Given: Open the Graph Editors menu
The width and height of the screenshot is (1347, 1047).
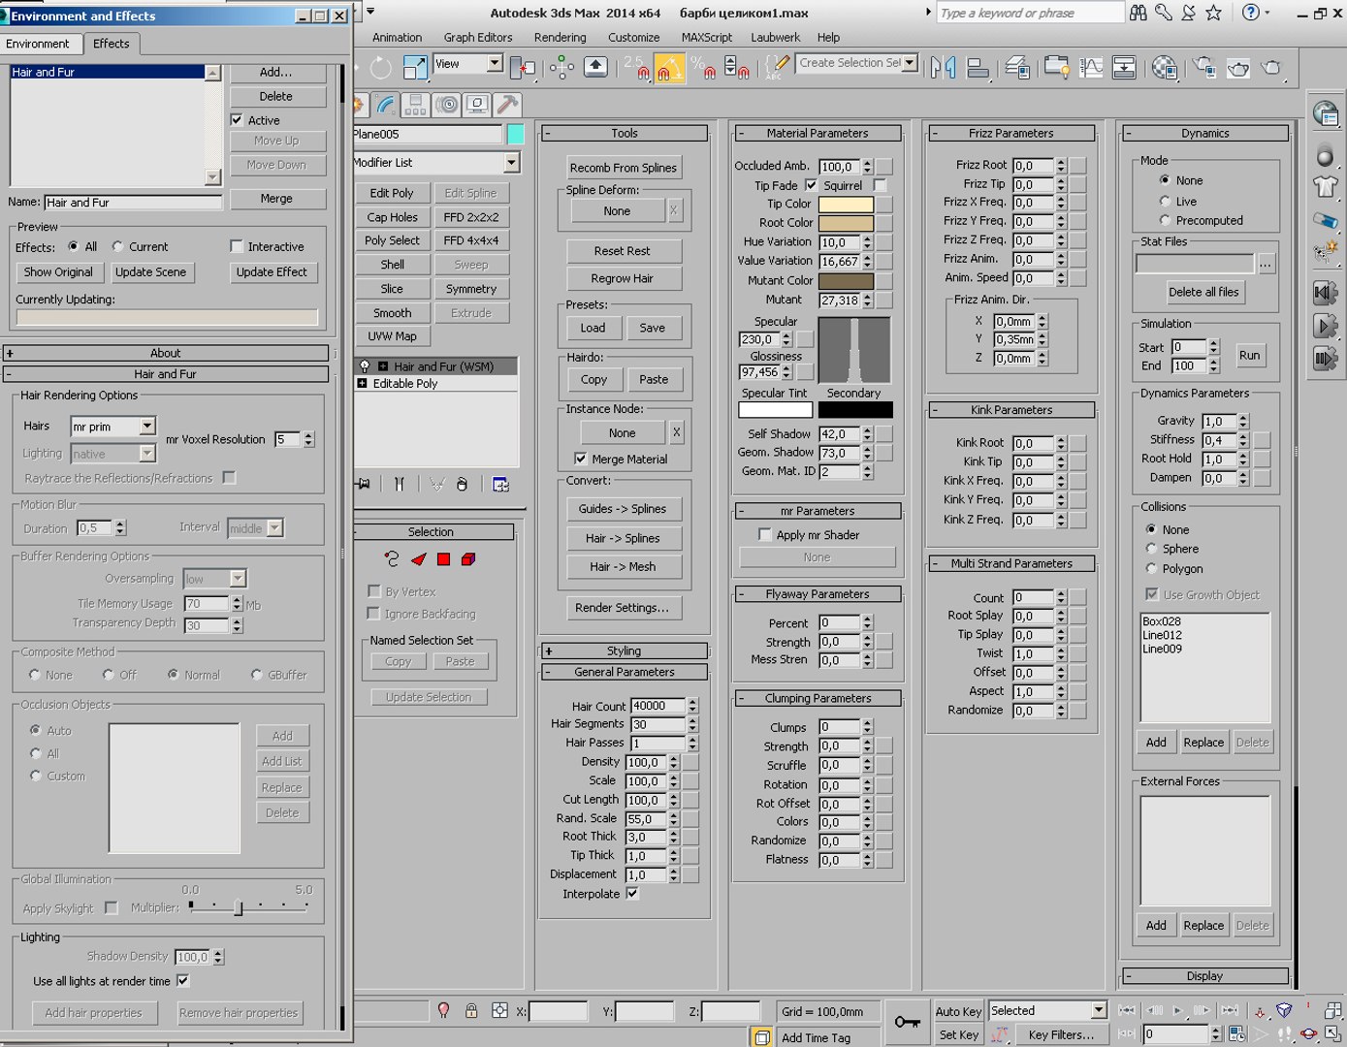Looking at the screenshot, I should pos(477,37).
